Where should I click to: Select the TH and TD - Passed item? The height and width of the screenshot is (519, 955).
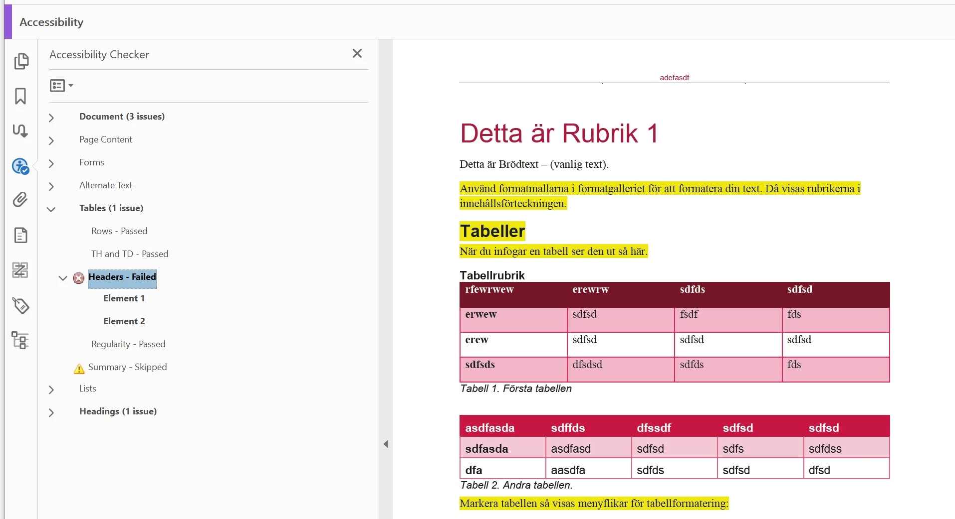click(x=130, y=254)
